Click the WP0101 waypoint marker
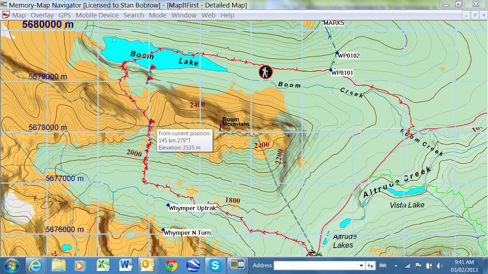 [331, 70]
